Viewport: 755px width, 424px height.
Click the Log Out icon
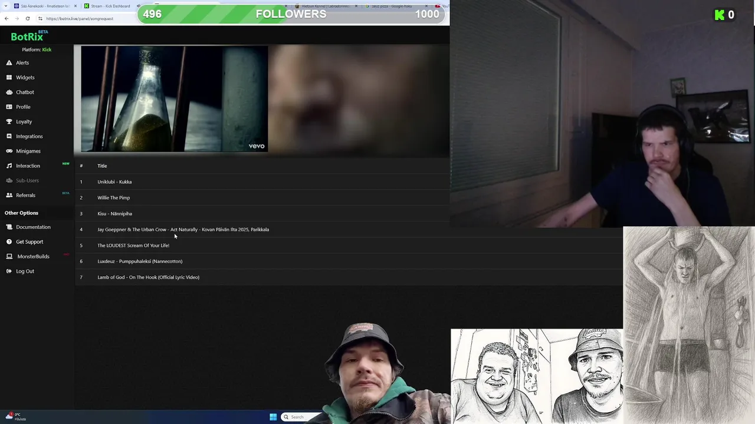[x=9, y=271]
